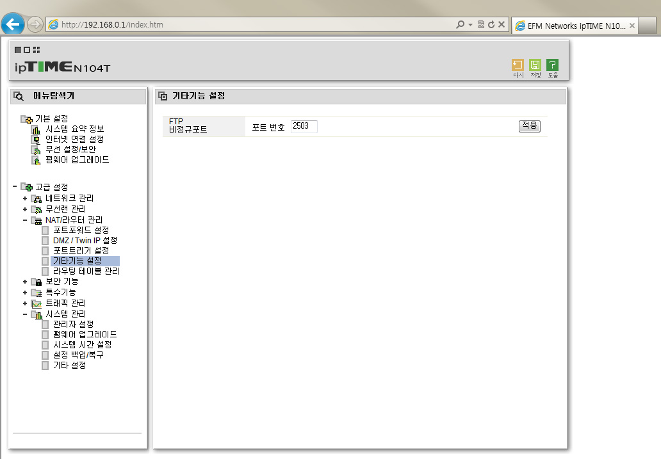Select DMZ / Twin IP 설정
Screen dimensions: 661x459
point(85,240)
